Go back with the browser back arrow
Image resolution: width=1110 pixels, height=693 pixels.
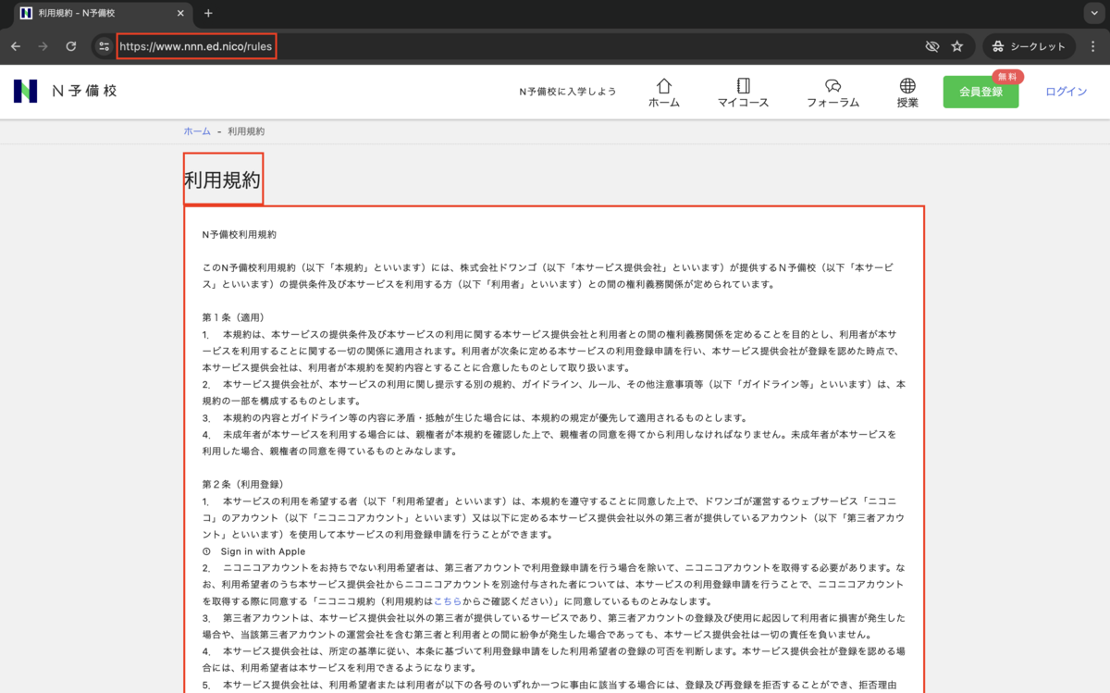[16, 46]
